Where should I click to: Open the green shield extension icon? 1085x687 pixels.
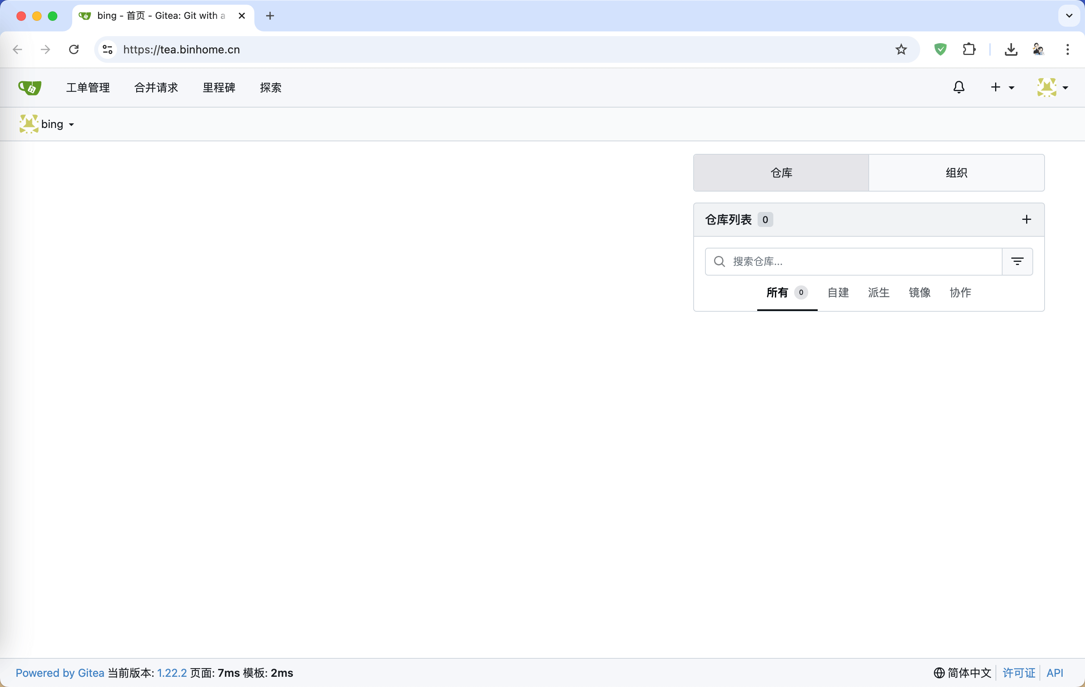coord(941,49)
